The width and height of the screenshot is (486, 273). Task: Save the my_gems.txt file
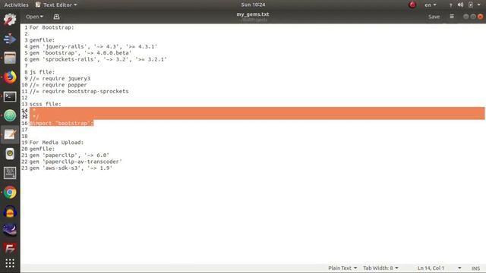[x=434, y=17]
